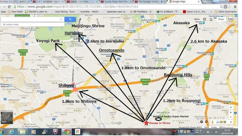Open the +Mick Google+ link

click(196, 19)
